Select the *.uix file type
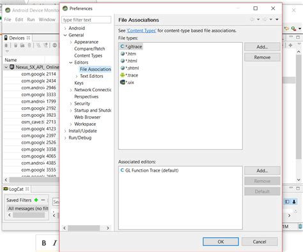The height and width of the screenshot is (252, 303). point(127,82)
